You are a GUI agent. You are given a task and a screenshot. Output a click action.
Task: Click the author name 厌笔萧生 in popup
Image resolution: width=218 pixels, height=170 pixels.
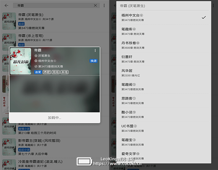(x=44, y=56)
